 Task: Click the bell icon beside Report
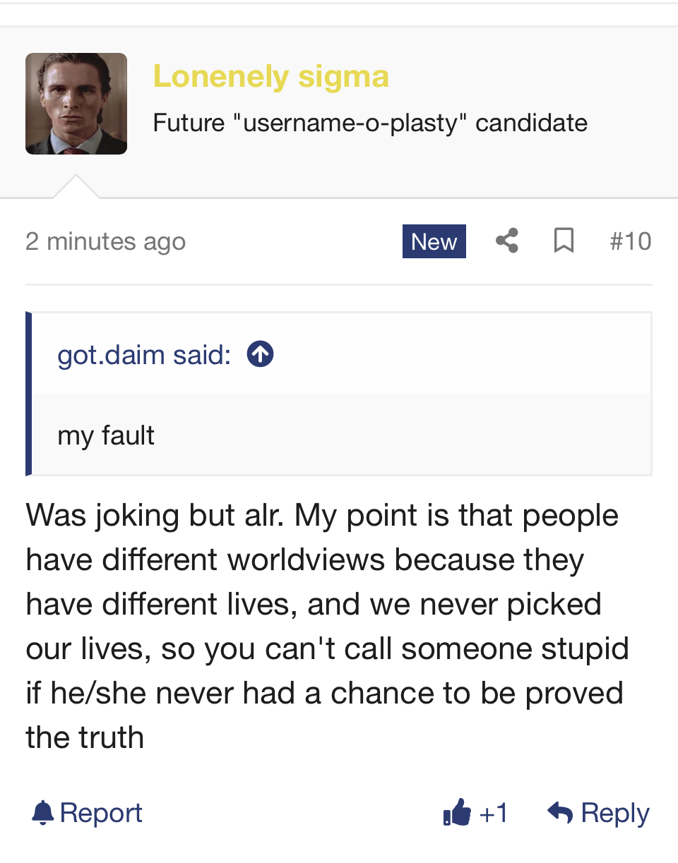coord(43,813)
